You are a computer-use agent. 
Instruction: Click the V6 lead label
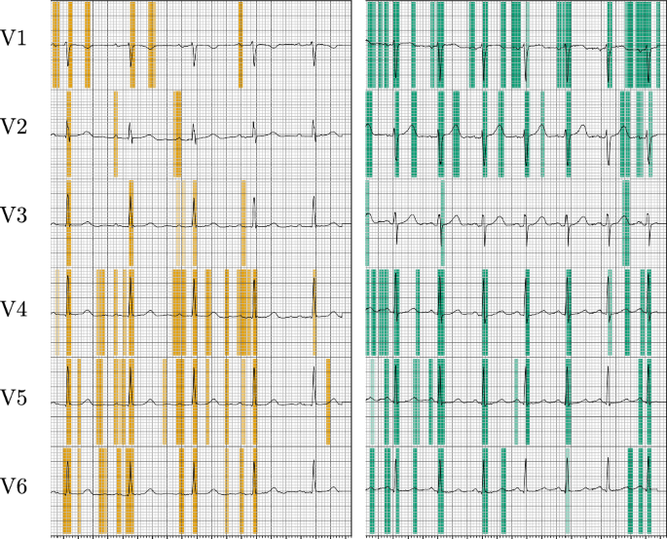point(14,486)
